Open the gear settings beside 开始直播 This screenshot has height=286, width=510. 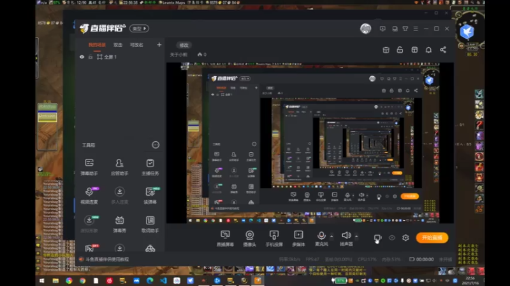(405, 238)
